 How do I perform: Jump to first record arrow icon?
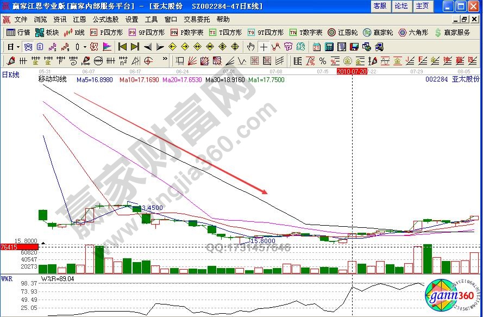(x=122, y=46)
